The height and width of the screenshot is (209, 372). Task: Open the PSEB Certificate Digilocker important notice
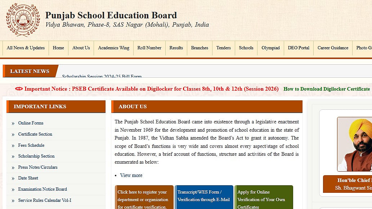click(151, 89)
